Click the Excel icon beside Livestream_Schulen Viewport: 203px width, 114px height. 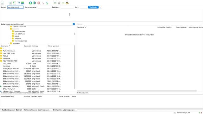[1, 86]
